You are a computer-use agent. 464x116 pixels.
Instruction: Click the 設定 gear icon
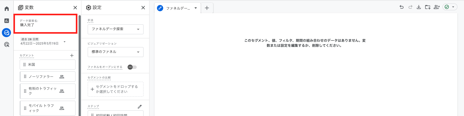tap(89, 7)
